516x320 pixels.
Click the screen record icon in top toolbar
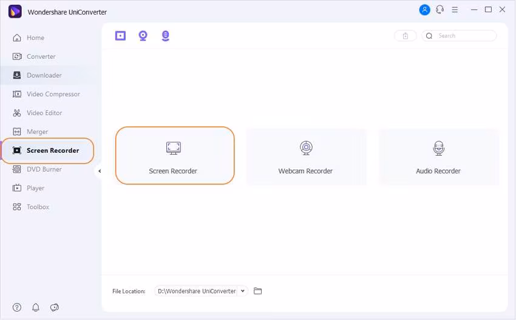click(x=120, y=36)
